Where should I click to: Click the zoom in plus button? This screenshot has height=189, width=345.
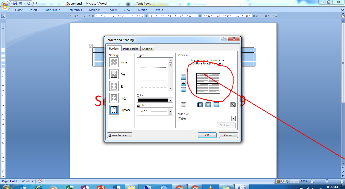point(342,181)
